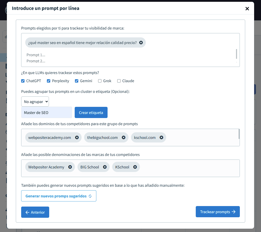This screenshot has width=261, height=232.
Task: Remove thebigschool.com from competitor domains
Action: click(x=124, y=137)
